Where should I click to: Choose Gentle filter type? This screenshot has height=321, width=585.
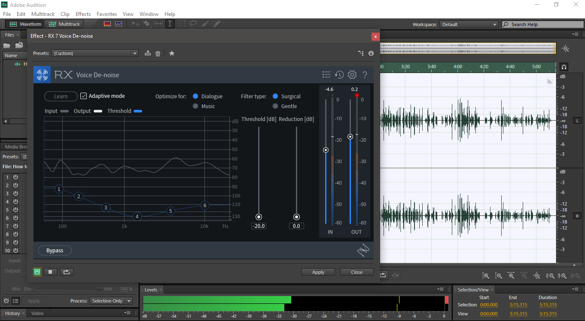pos(275,106)
